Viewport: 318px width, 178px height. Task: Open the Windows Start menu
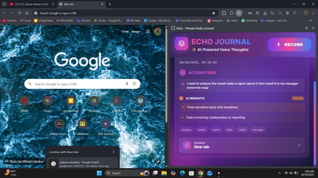(x=99, y=173)
